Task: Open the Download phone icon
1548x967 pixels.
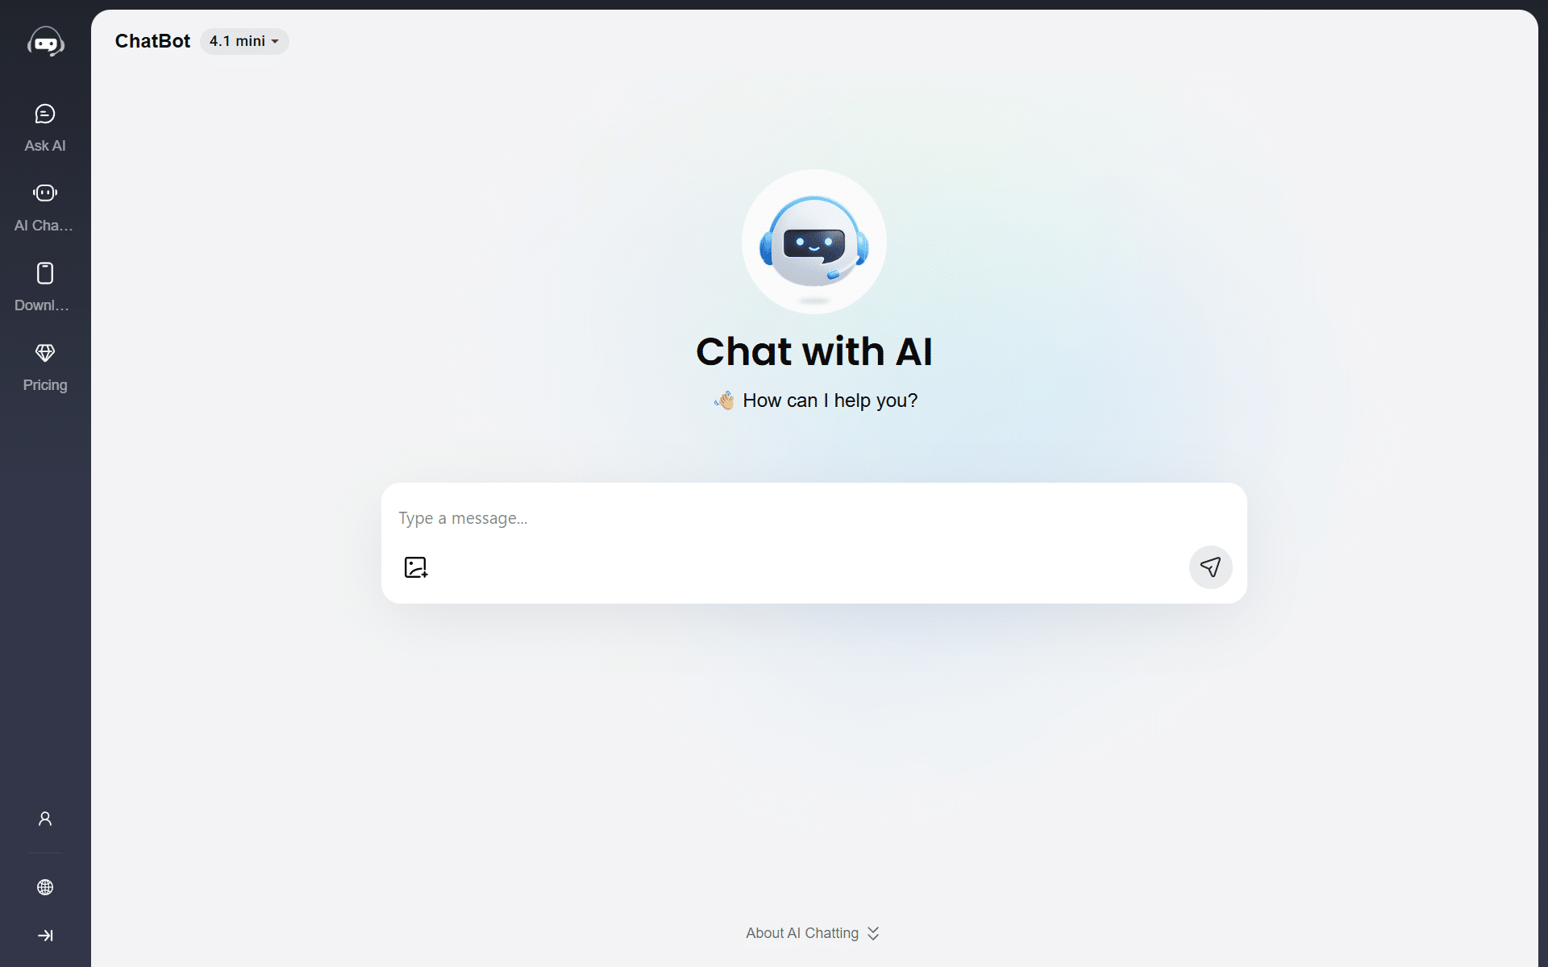Action: pos(45,273)
